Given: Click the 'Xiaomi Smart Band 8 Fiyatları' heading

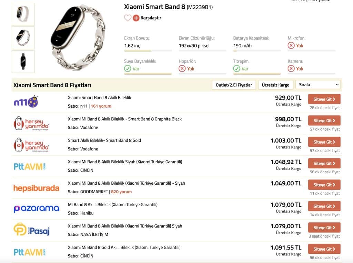Looking at the screenshot, I should tap(52, 85).
